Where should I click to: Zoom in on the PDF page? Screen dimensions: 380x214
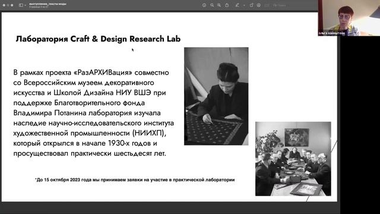click(219, 5)
